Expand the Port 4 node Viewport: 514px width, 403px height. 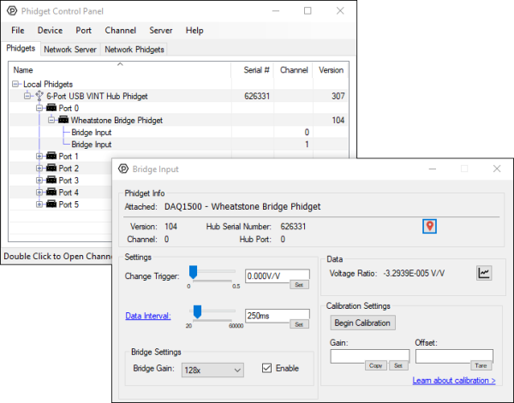[39, 193]
